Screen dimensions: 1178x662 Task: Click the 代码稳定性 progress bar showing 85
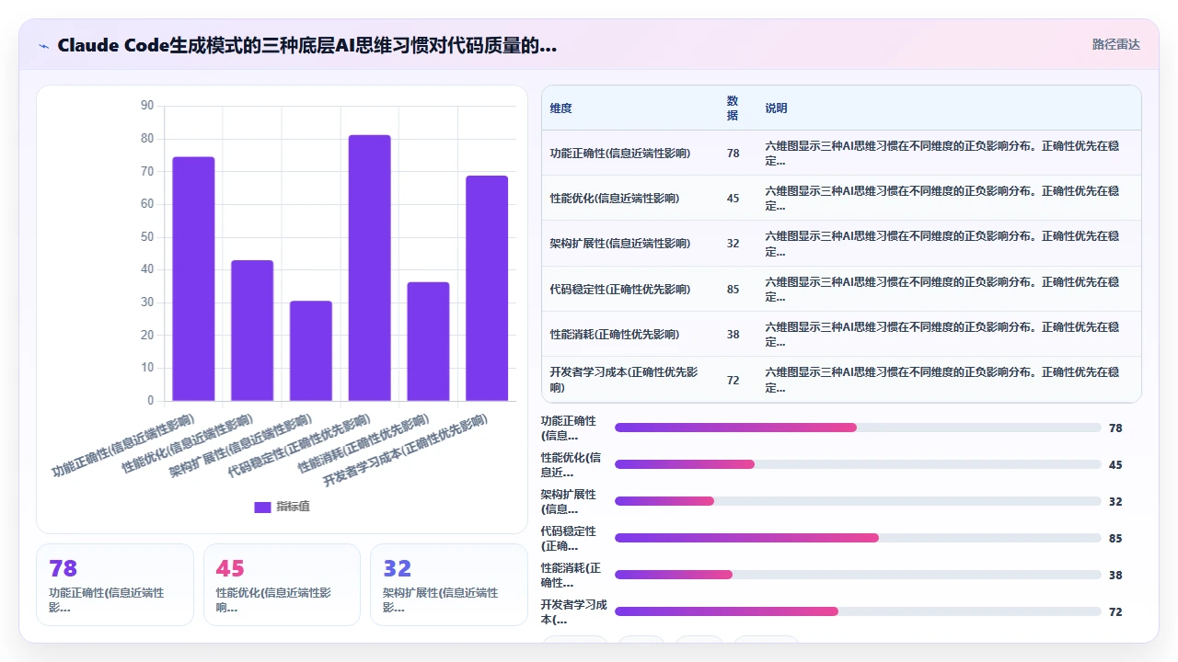coord(858,538)
